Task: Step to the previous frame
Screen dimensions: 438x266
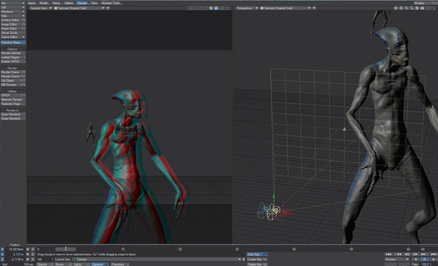Action: coord(407,254)
